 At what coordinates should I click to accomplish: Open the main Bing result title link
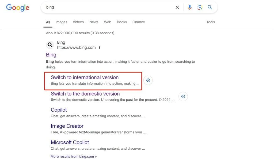click(51, 55)
